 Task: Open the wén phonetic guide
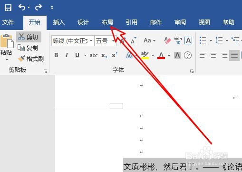pyautogui.click(x=178, y=40)
